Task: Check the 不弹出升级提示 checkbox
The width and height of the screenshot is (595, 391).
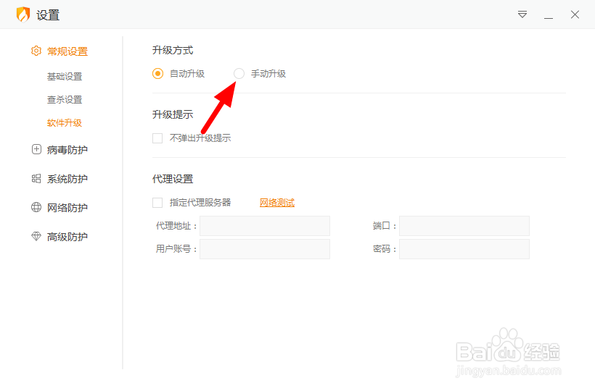Action: [157, 138]
